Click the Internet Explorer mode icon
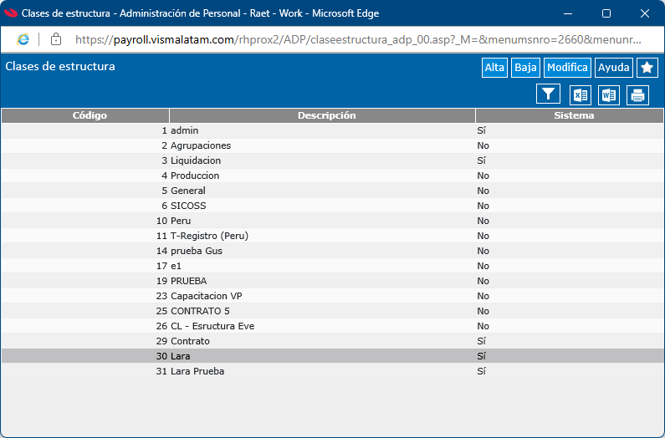This screenshot has height=438, width=665. click(x=23, y=39)
